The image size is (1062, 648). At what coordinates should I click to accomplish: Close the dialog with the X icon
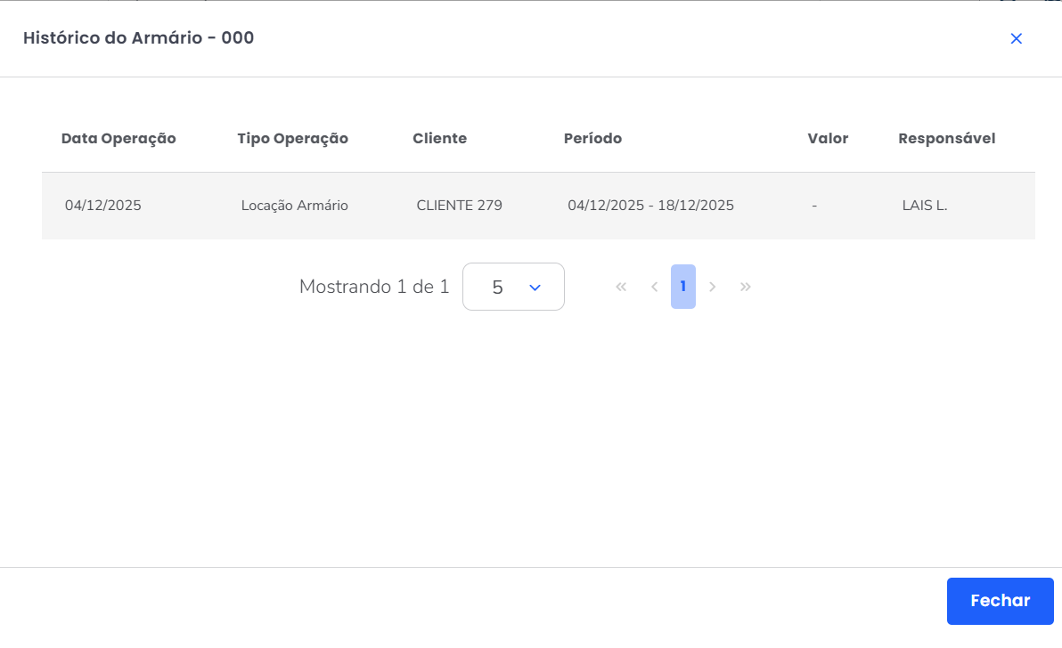tap(1016, 38)
